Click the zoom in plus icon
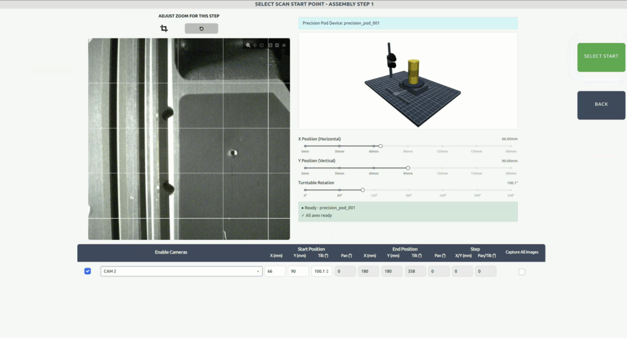Image resolution: width=627 pixels, height=338 pixels. click(x=270, y=45)
